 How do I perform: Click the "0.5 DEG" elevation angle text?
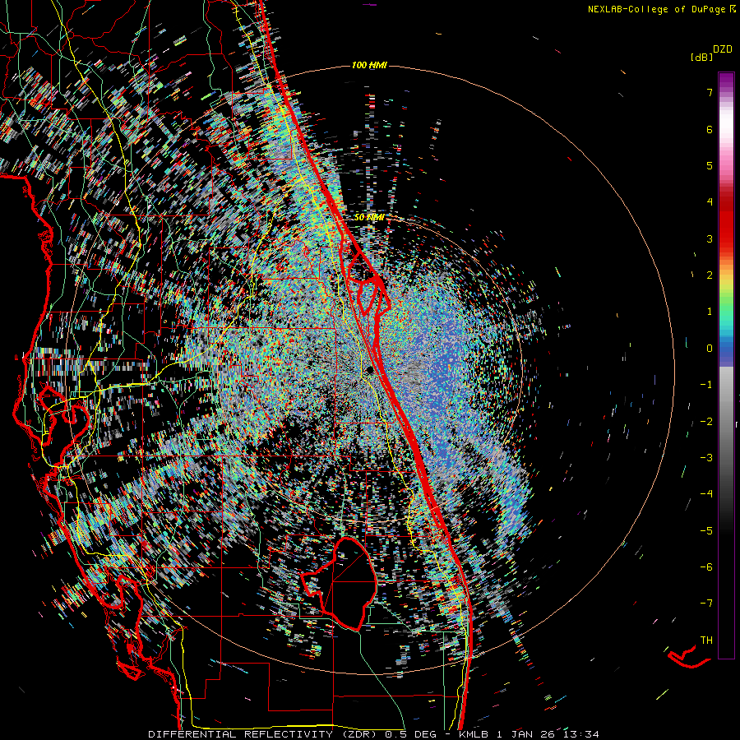(410, 734)
